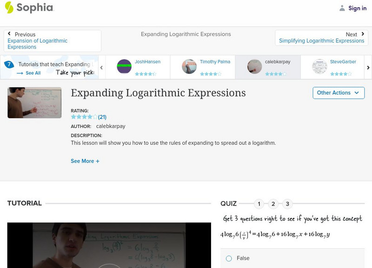Click quiz step 3 indicator
The image size is (372, 268).
pos(288,203)
